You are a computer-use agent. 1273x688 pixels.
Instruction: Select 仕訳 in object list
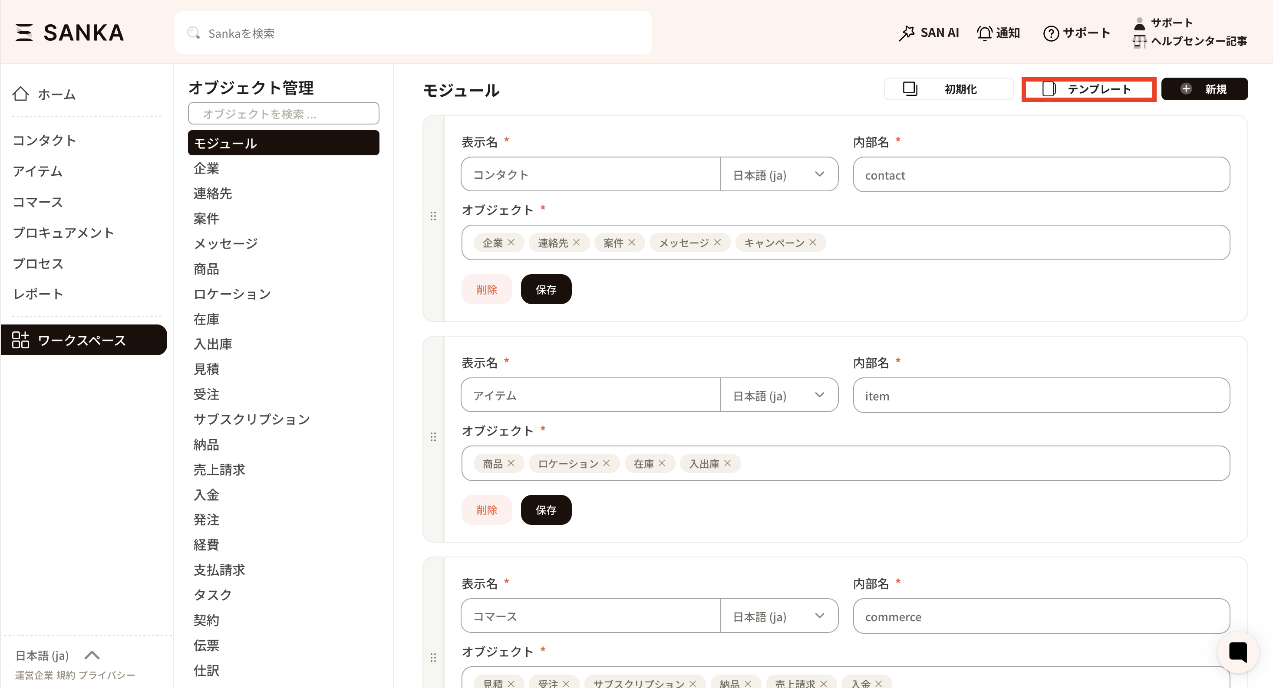(206, 670)
